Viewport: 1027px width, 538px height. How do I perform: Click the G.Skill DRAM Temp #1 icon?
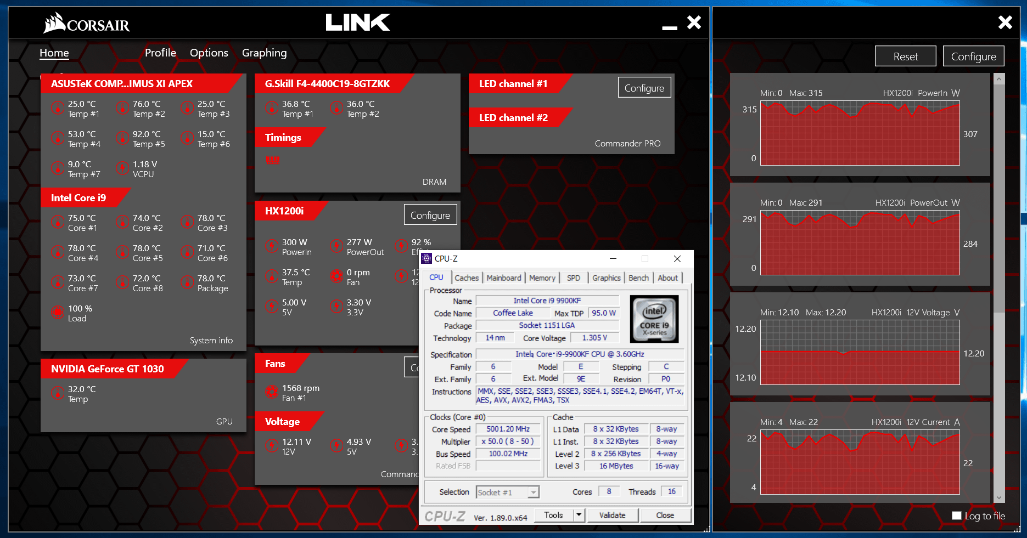(x=272, y=108)
